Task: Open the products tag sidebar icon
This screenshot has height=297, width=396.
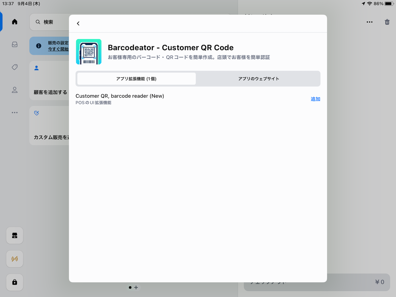Action: (x=15, y=67)
